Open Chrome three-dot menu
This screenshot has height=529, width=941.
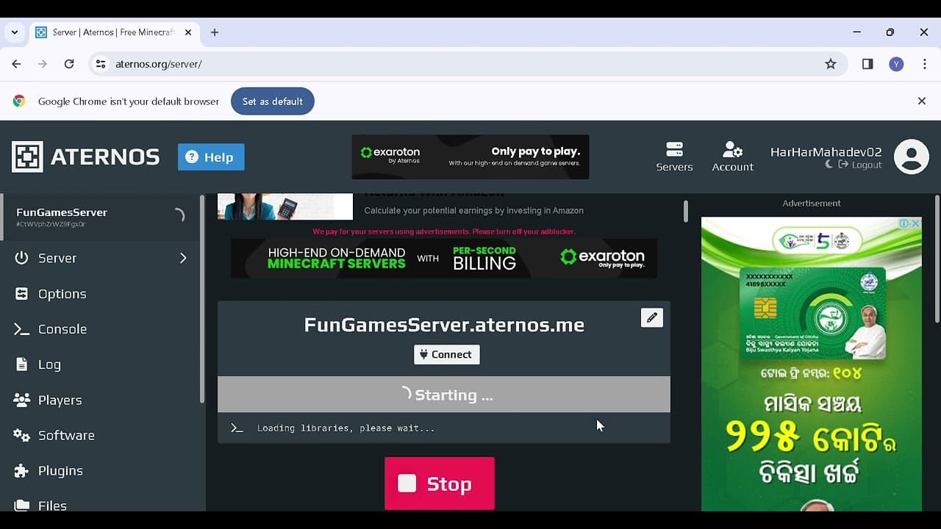[x=925, y=64]
